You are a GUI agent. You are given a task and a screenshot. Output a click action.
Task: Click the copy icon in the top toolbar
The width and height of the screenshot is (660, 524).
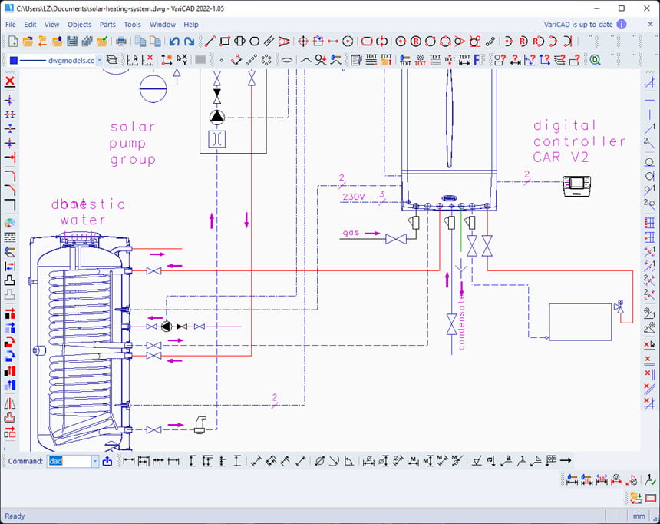[x=140, y=41]
